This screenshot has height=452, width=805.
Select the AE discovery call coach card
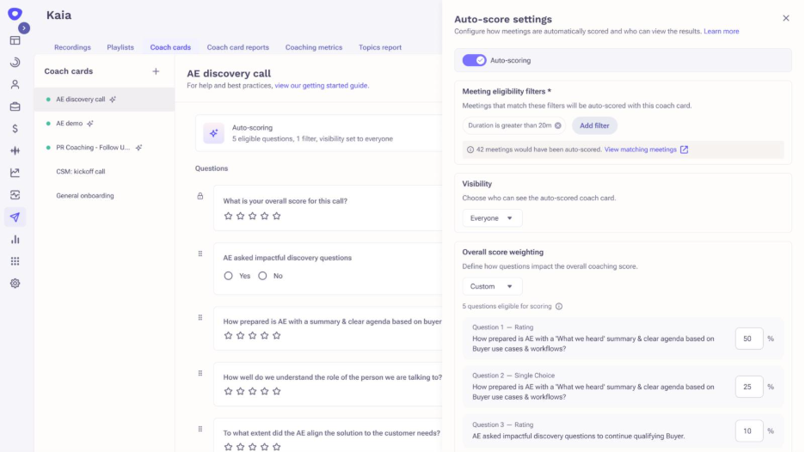point(104,99)
